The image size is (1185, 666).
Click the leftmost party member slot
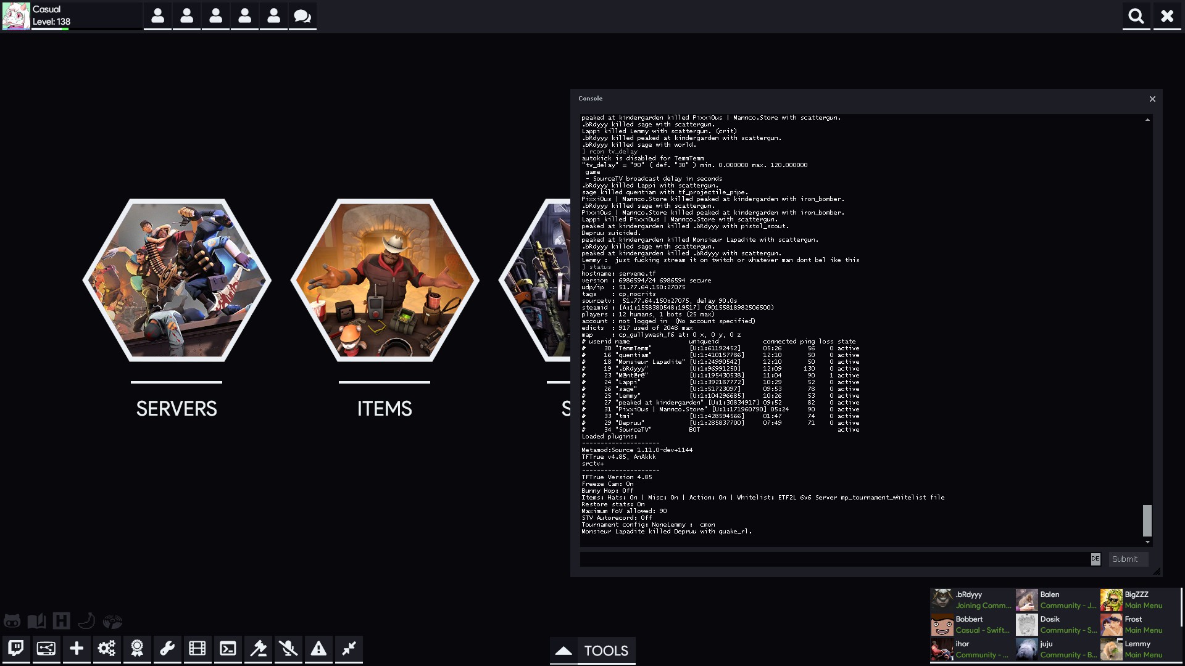(x=157, y=16)
